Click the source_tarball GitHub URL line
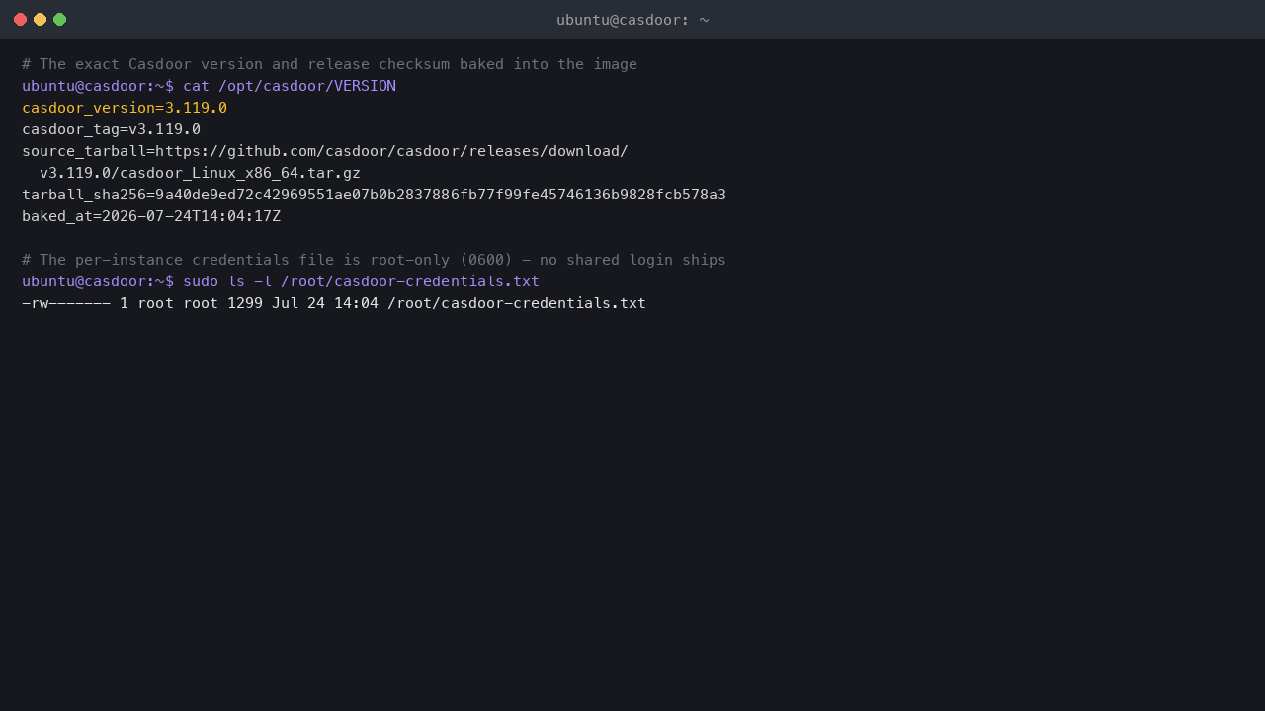This screenshot has height=711, width=1265. pyautogui.click(x=325, y=151)
